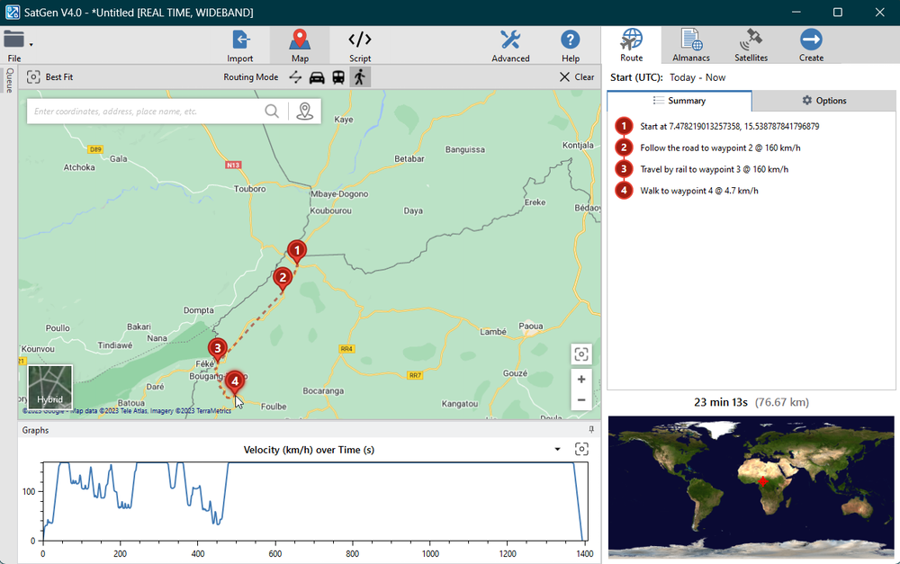Select car routing mode
The height and width of the screenshot is (564, 900).
[x=317, y=77]
